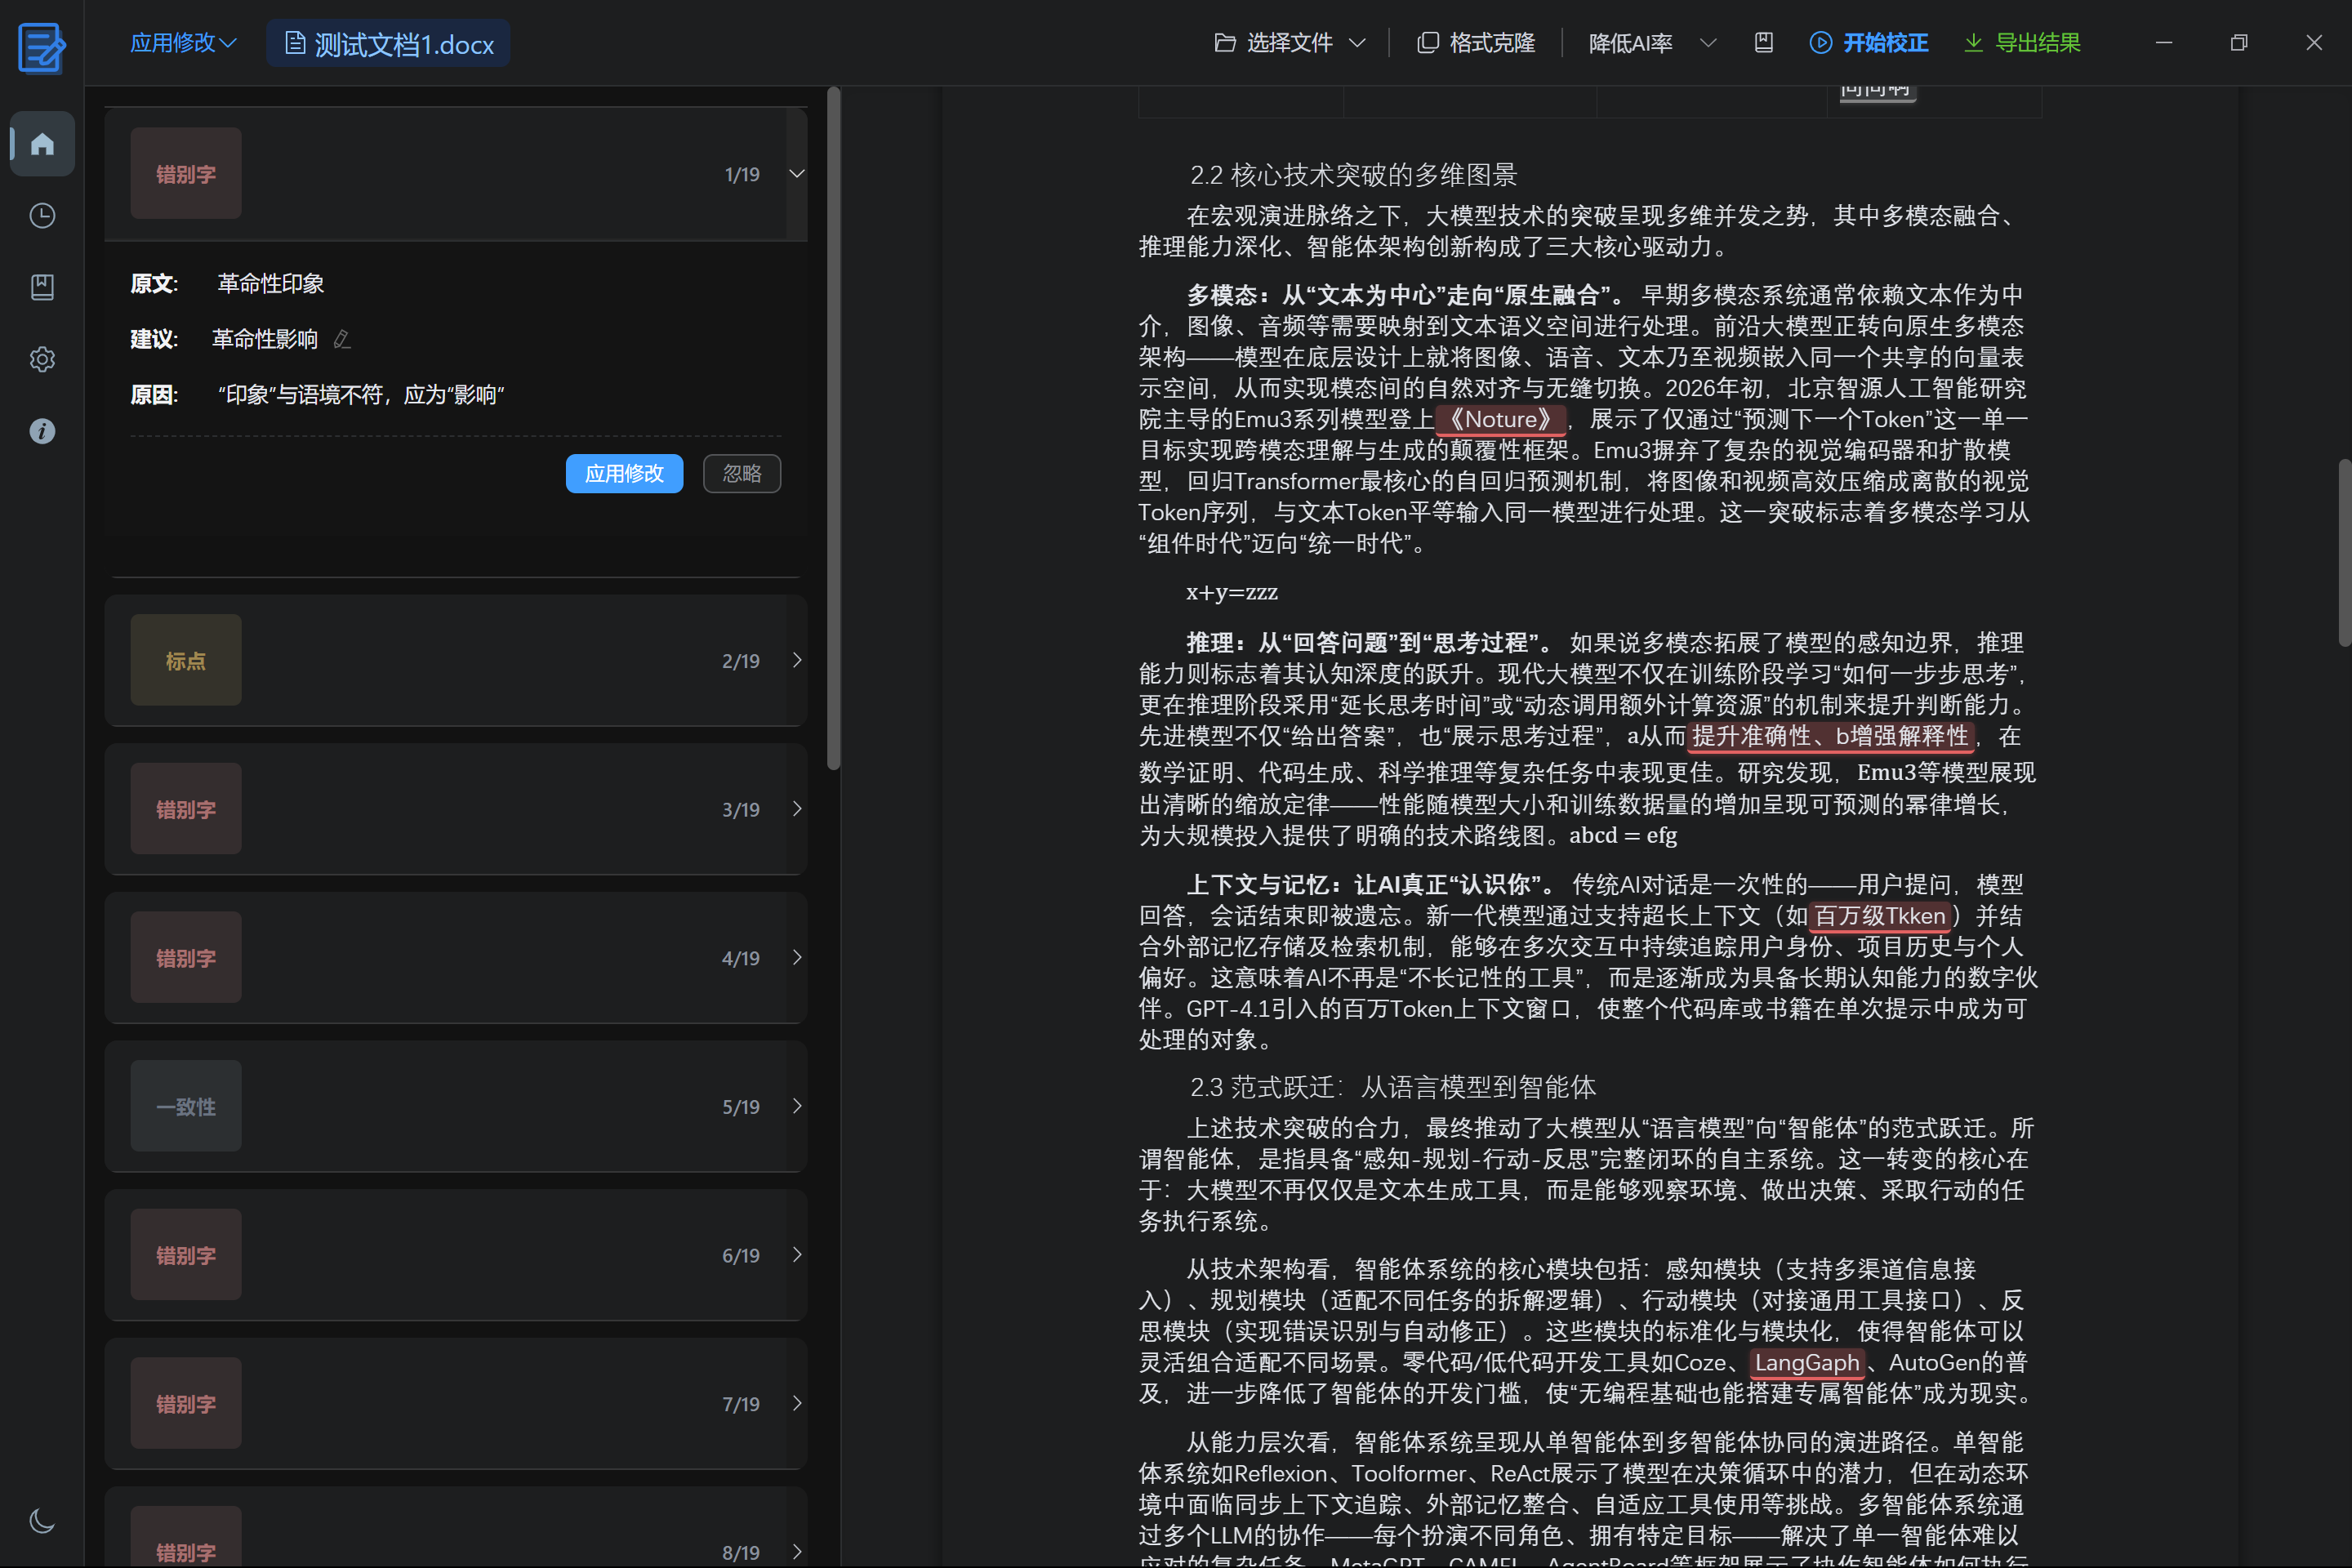
Task: Expand the 8/19 错别字 card
Action: point(797,1552)
